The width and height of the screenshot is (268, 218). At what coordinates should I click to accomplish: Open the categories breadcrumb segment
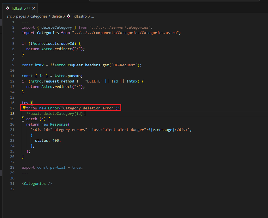tap(39, 16)
